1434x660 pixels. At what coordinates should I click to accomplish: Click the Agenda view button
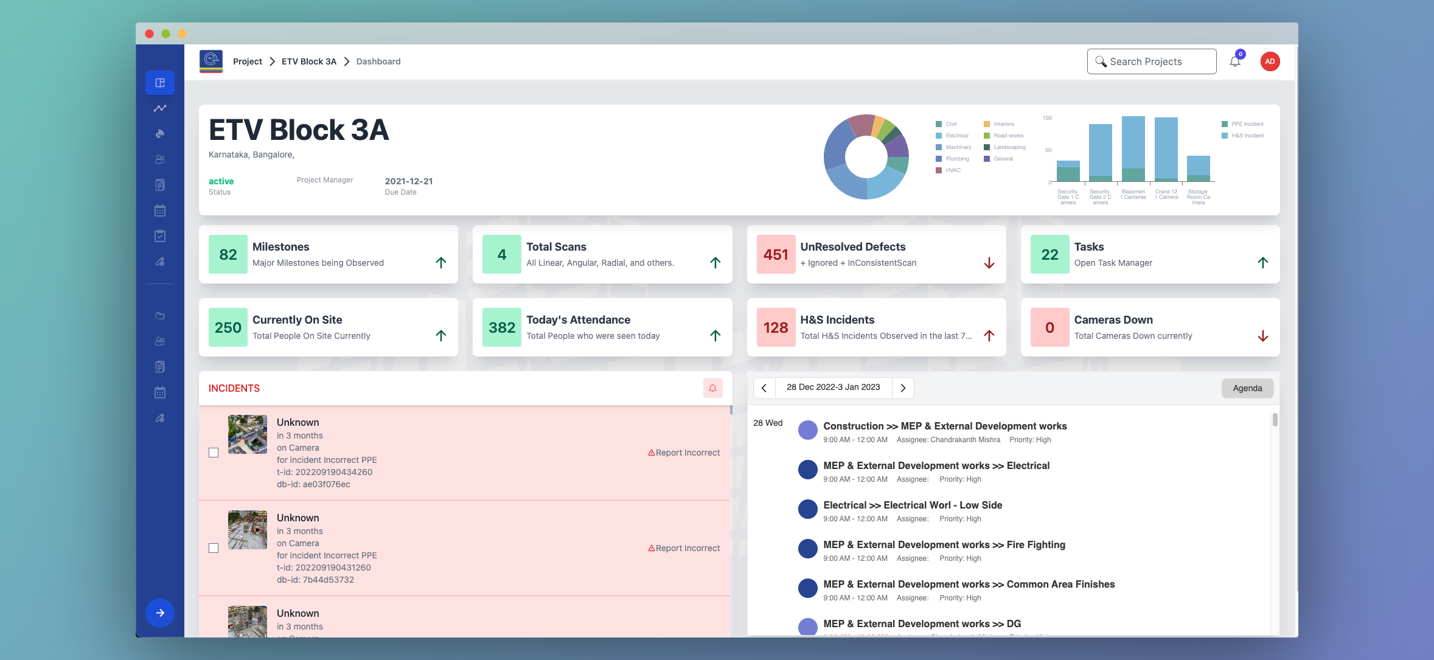(1247, 388)
